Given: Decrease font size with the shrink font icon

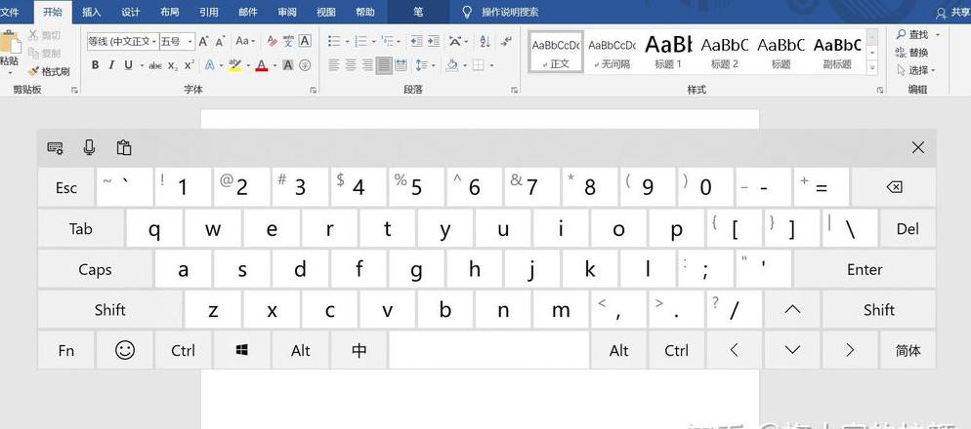Looking at the screenshot, I should 220,41.
